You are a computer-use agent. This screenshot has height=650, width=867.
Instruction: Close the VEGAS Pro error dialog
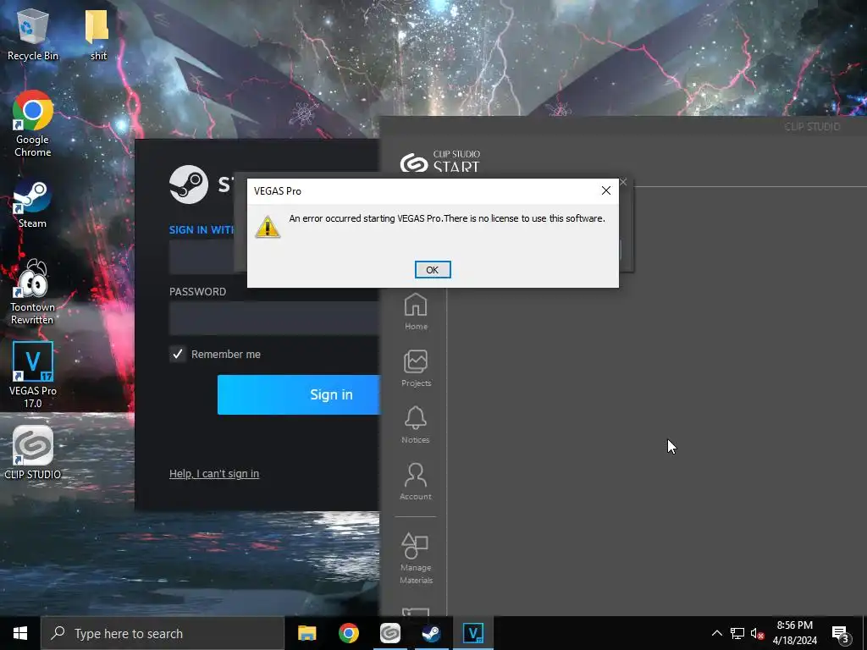point(606,190)
